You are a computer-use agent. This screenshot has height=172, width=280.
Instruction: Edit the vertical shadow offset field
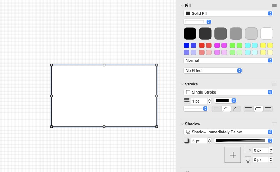click(x=260, y=160)
